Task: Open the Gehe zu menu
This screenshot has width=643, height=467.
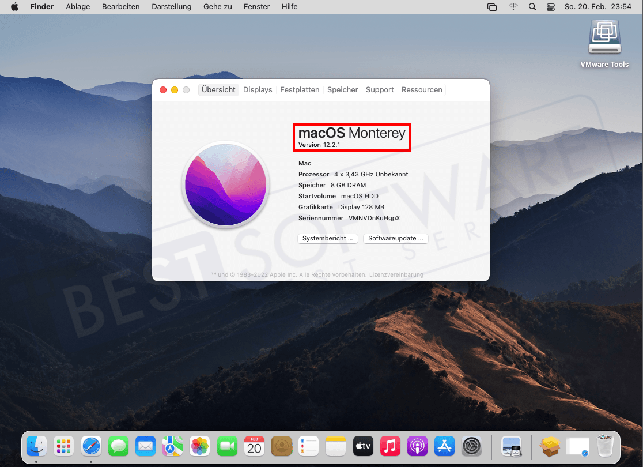Action: tap(217, 6)
